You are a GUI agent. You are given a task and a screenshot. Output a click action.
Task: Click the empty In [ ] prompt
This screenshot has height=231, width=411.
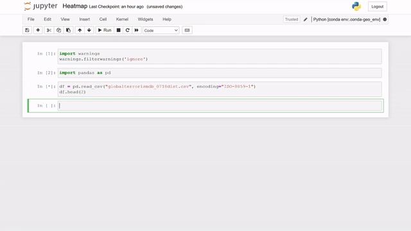[x=46, y=105]
